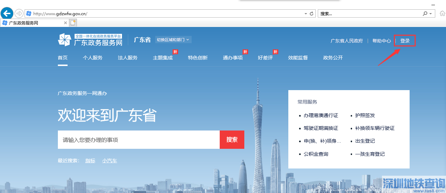Open the address bar autocomplete dropdown arrow
446x193 pixels.
tap(306, 14)
